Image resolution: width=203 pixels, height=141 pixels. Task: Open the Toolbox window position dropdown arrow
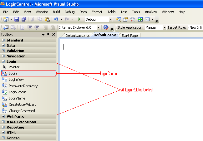point(43,35)
